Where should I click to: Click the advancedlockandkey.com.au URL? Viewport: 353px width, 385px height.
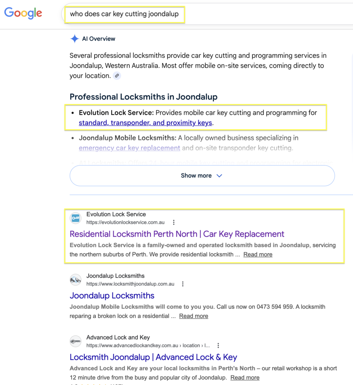tap(148, 346)
